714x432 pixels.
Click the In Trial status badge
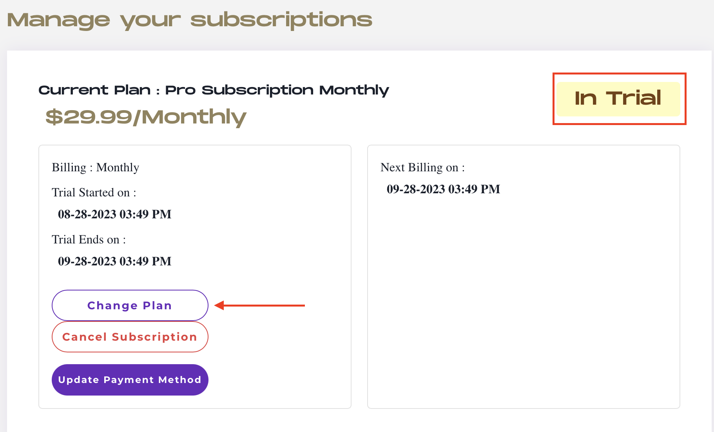click(x=618, y=99)
